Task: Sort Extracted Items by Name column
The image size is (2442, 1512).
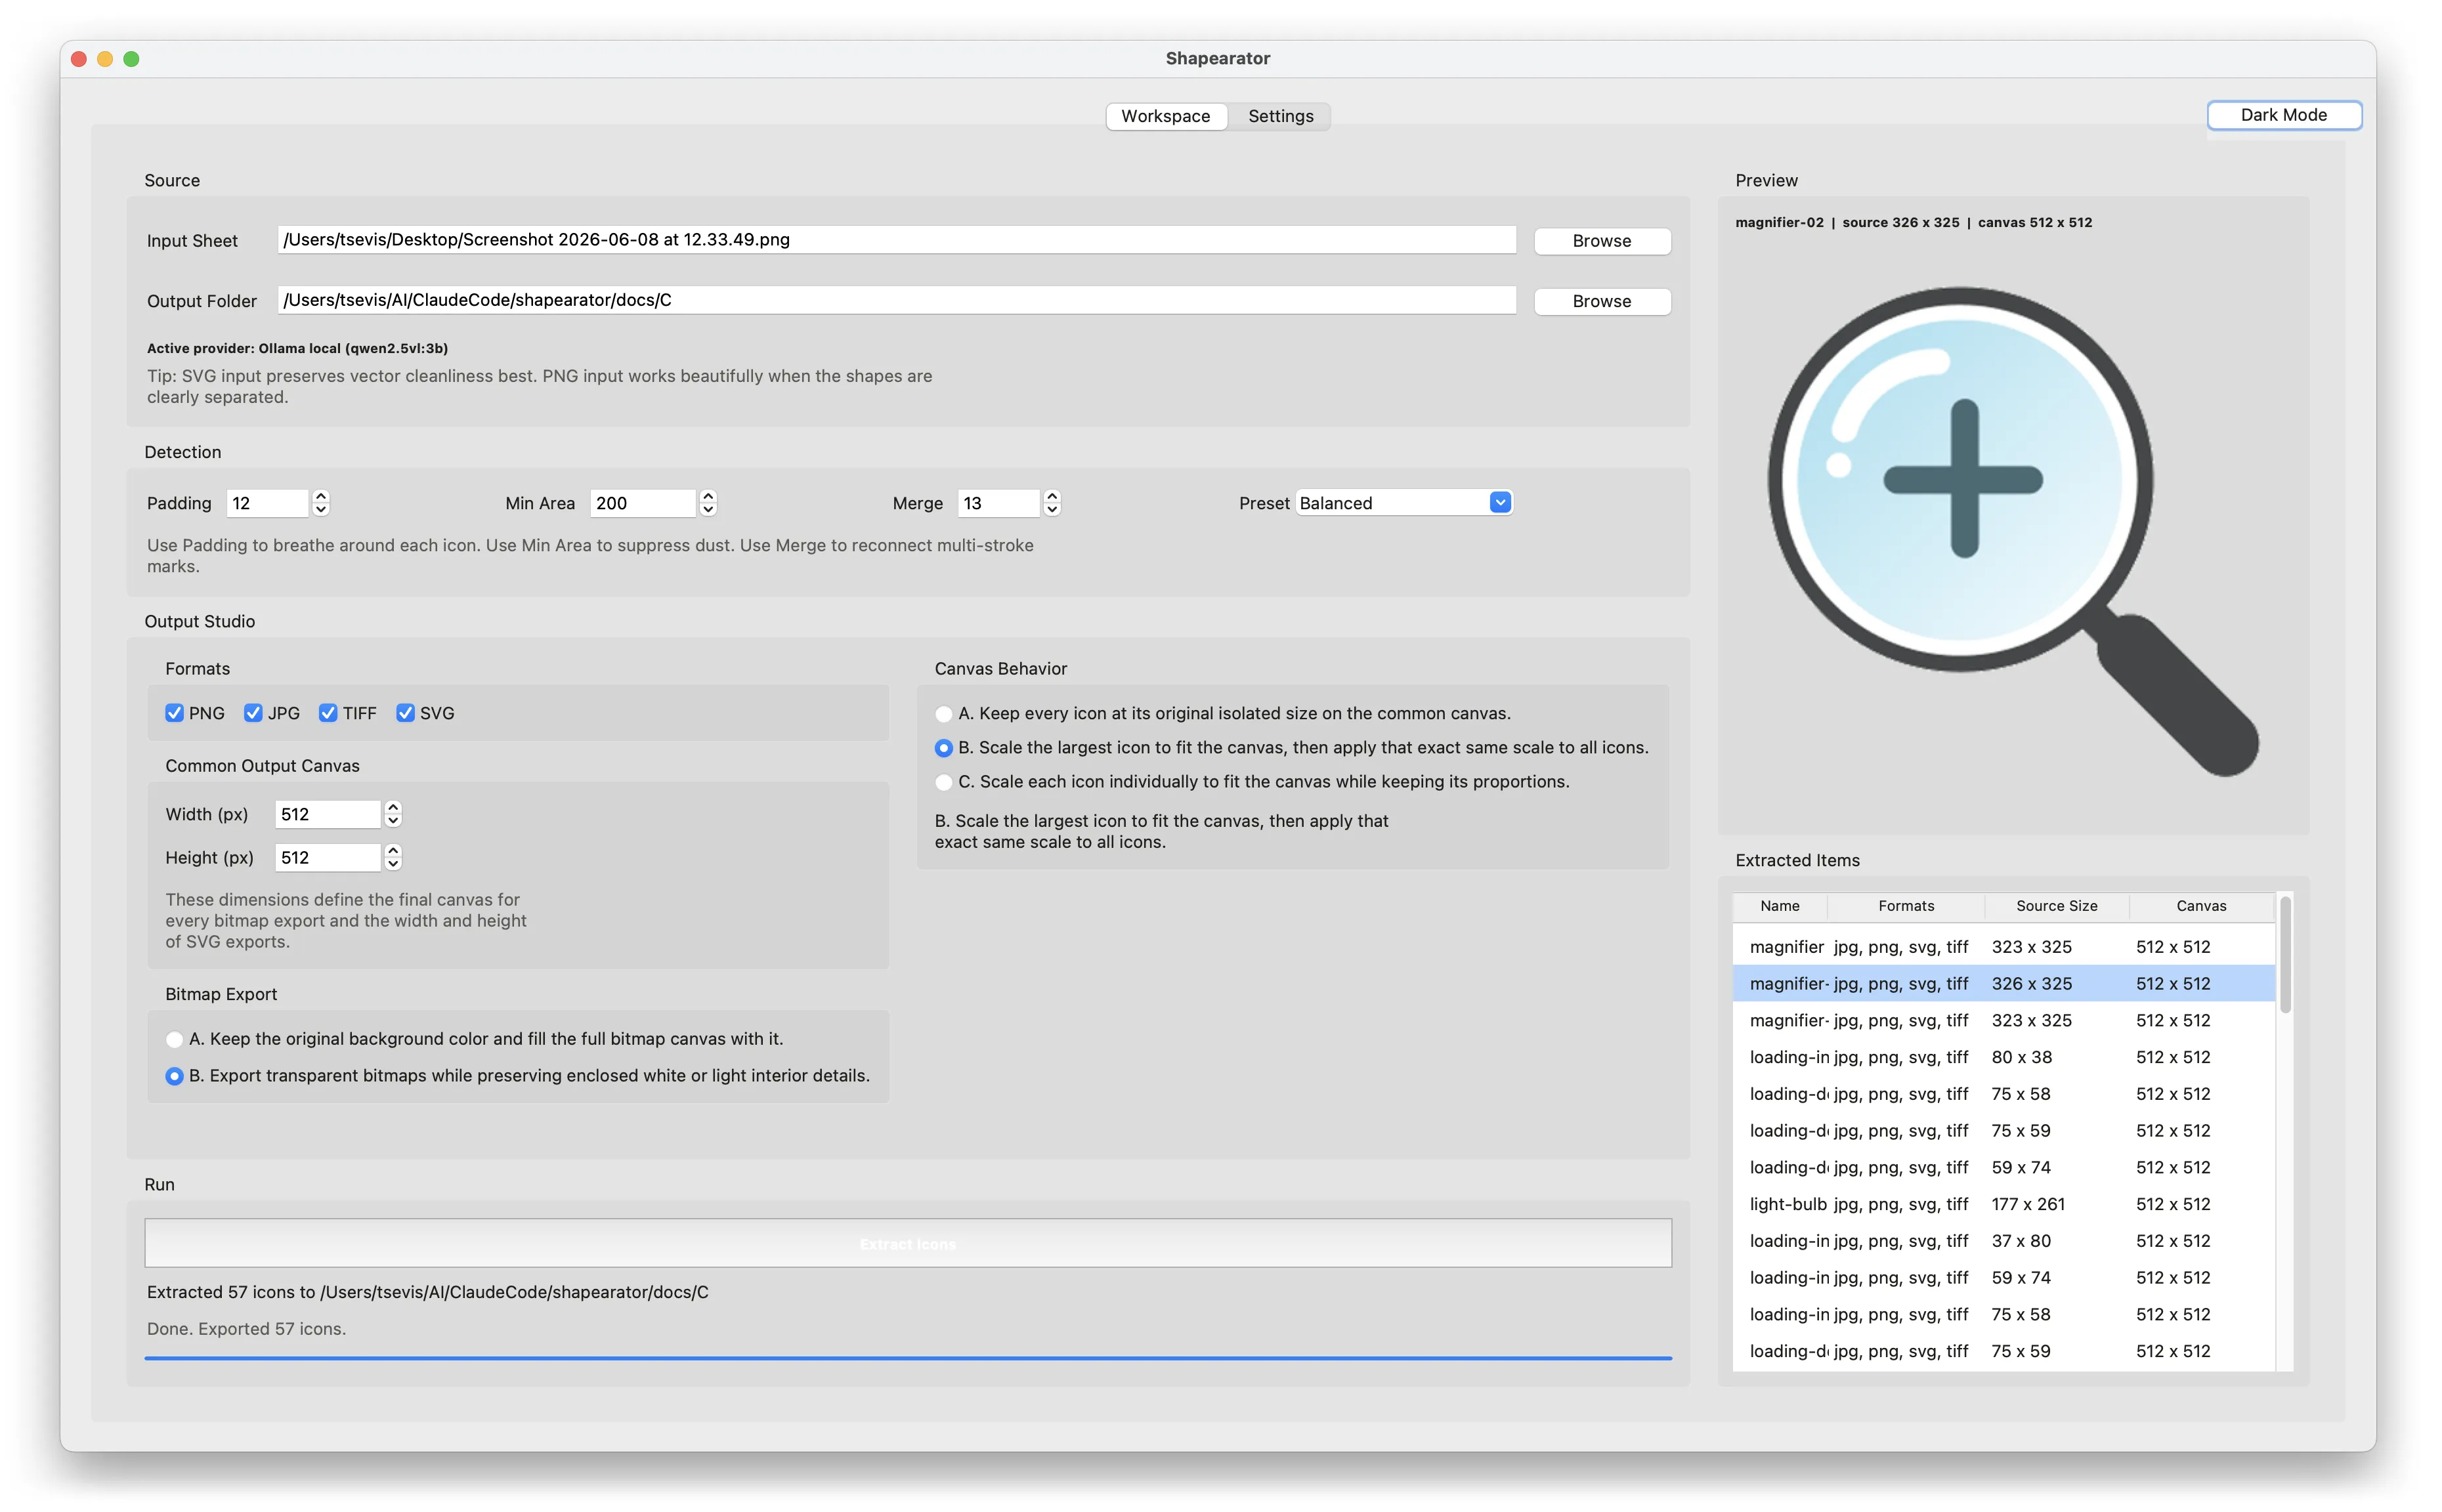Action: pos(1779,906)
